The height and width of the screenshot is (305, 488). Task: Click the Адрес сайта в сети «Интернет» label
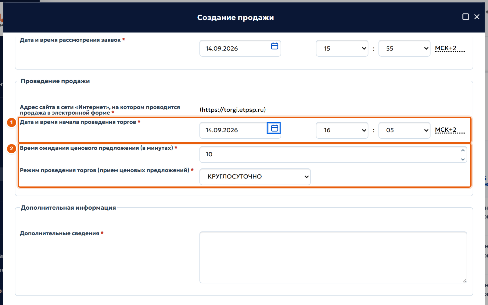click(x=100, y=110)
